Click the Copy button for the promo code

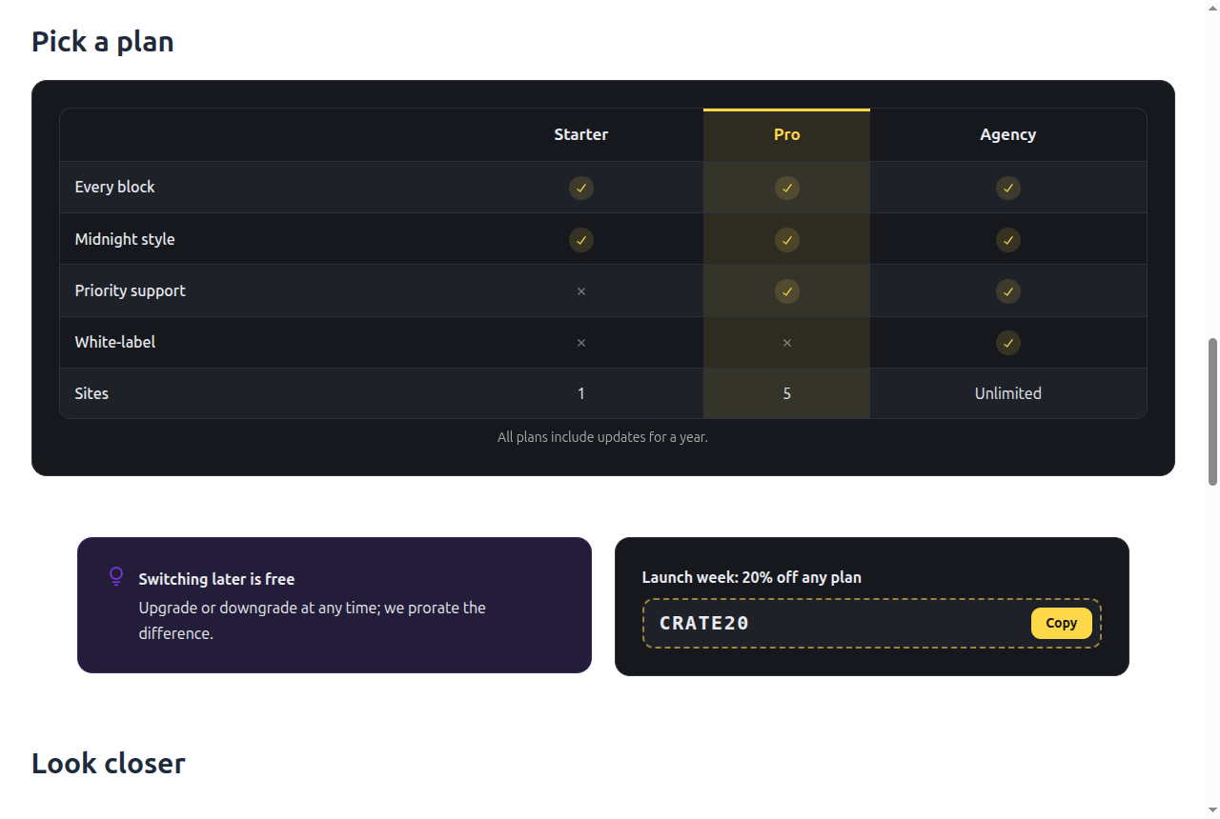(x=1061, y=623)
